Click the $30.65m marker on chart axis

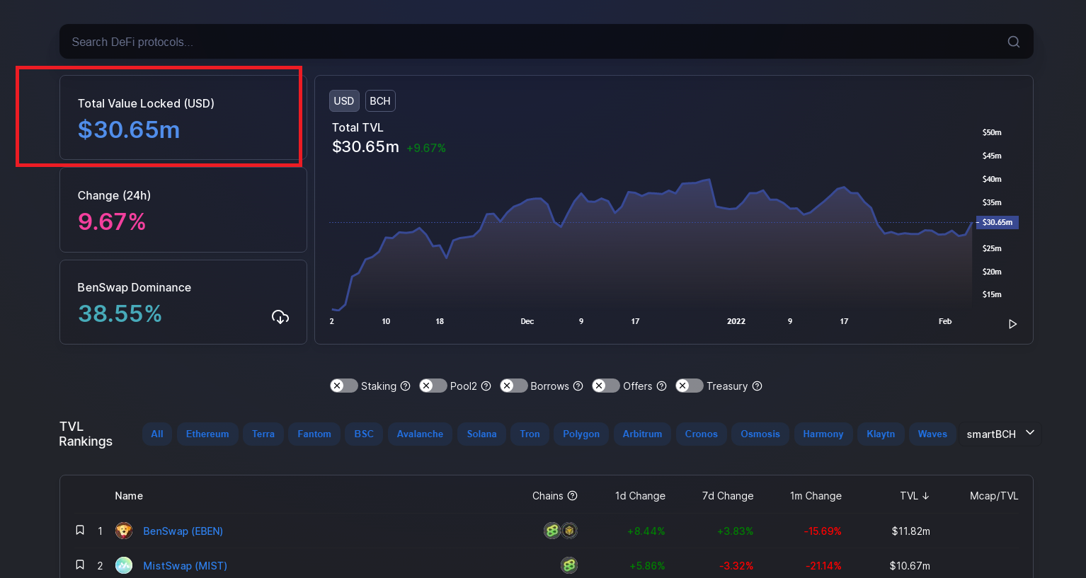997,222
